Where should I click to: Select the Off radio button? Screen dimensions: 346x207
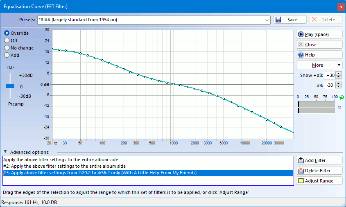7,40
